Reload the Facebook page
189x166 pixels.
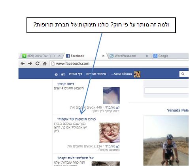click(38, 64)
